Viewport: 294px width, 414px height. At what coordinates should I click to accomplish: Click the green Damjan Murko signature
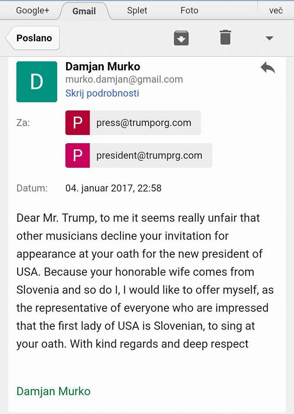53,391
